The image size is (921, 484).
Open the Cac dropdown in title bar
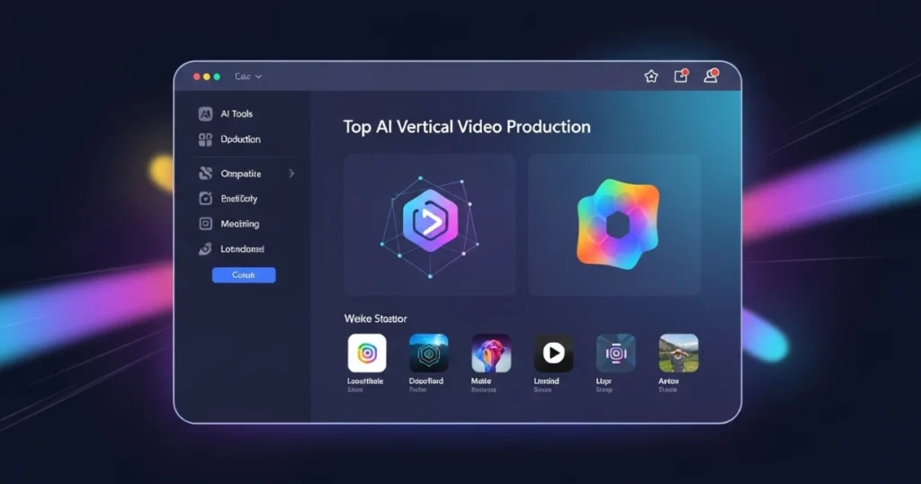[x=248, y=76]
